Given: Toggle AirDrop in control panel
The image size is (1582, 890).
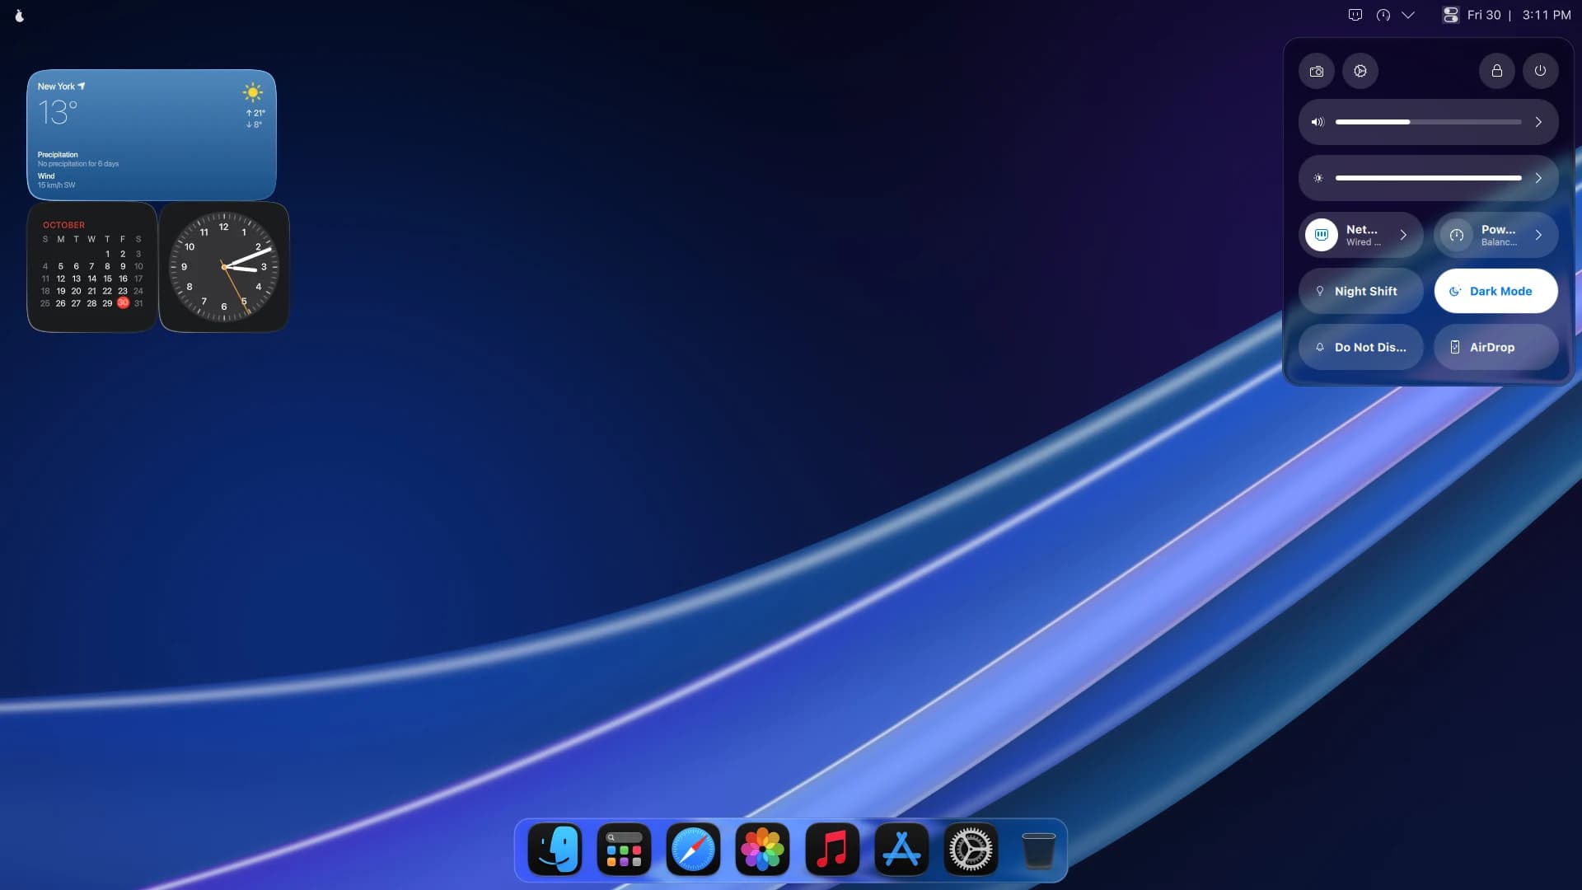Looking at the screenshot, I should (1496, 347).
